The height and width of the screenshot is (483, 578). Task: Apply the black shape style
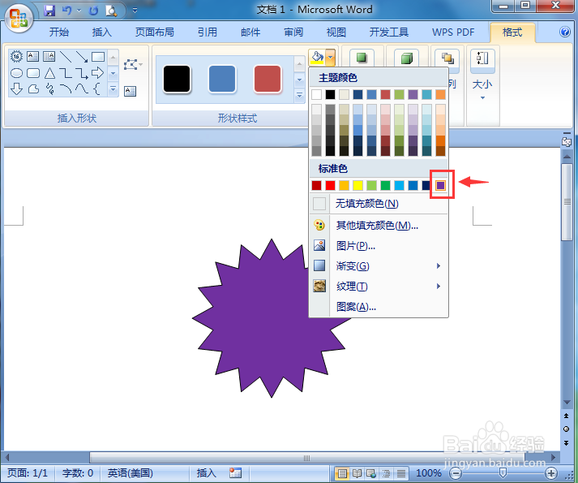coord(177,79)
